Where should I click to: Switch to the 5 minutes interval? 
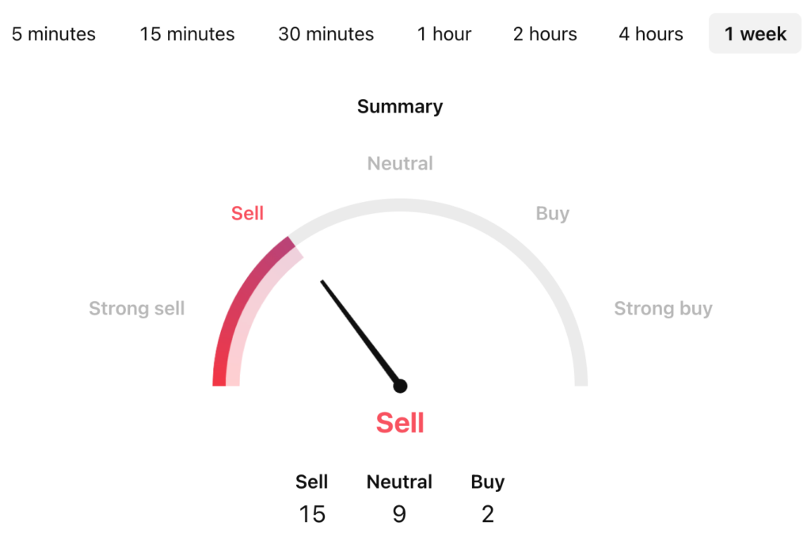click(53, 33)
